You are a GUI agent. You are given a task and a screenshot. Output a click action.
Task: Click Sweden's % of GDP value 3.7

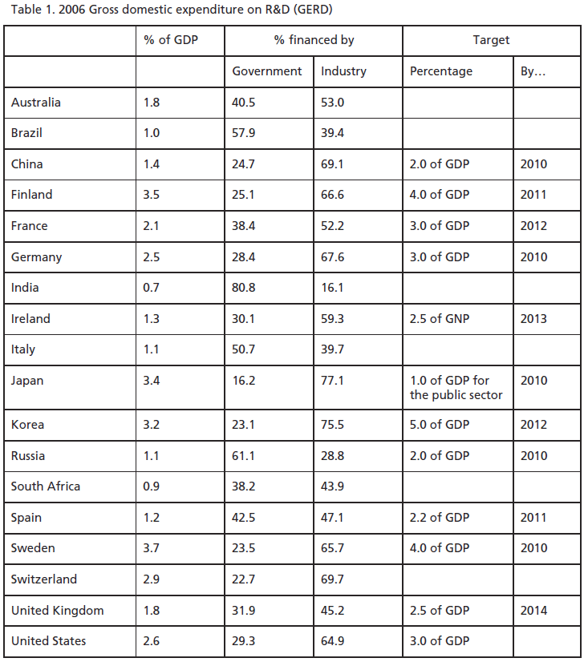click(x=152, y=547)
